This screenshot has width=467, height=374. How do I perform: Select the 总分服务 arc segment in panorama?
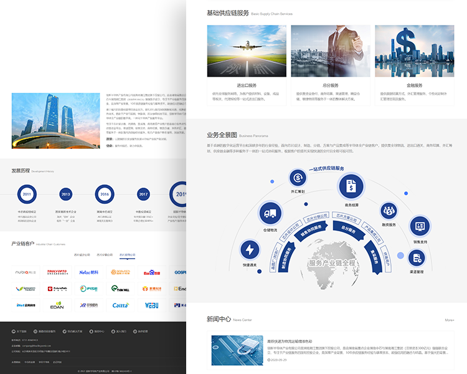pos(349,231)
